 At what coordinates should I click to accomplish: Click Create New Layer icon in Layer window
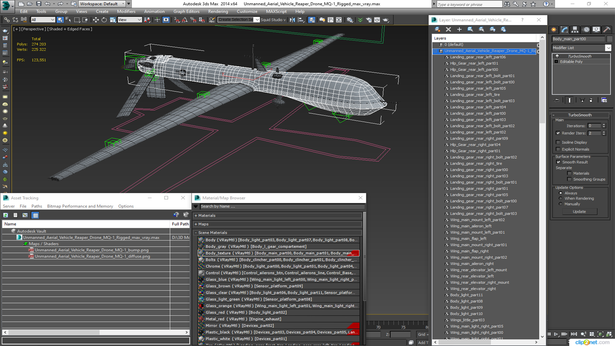coord(437,29)
